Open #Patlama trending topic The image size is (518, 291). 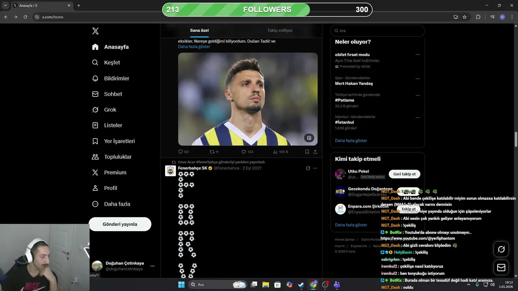click(344, 100)
